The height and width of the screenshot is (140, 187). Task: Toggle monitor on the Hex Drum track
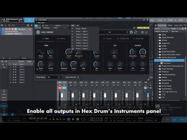[16, 29]
